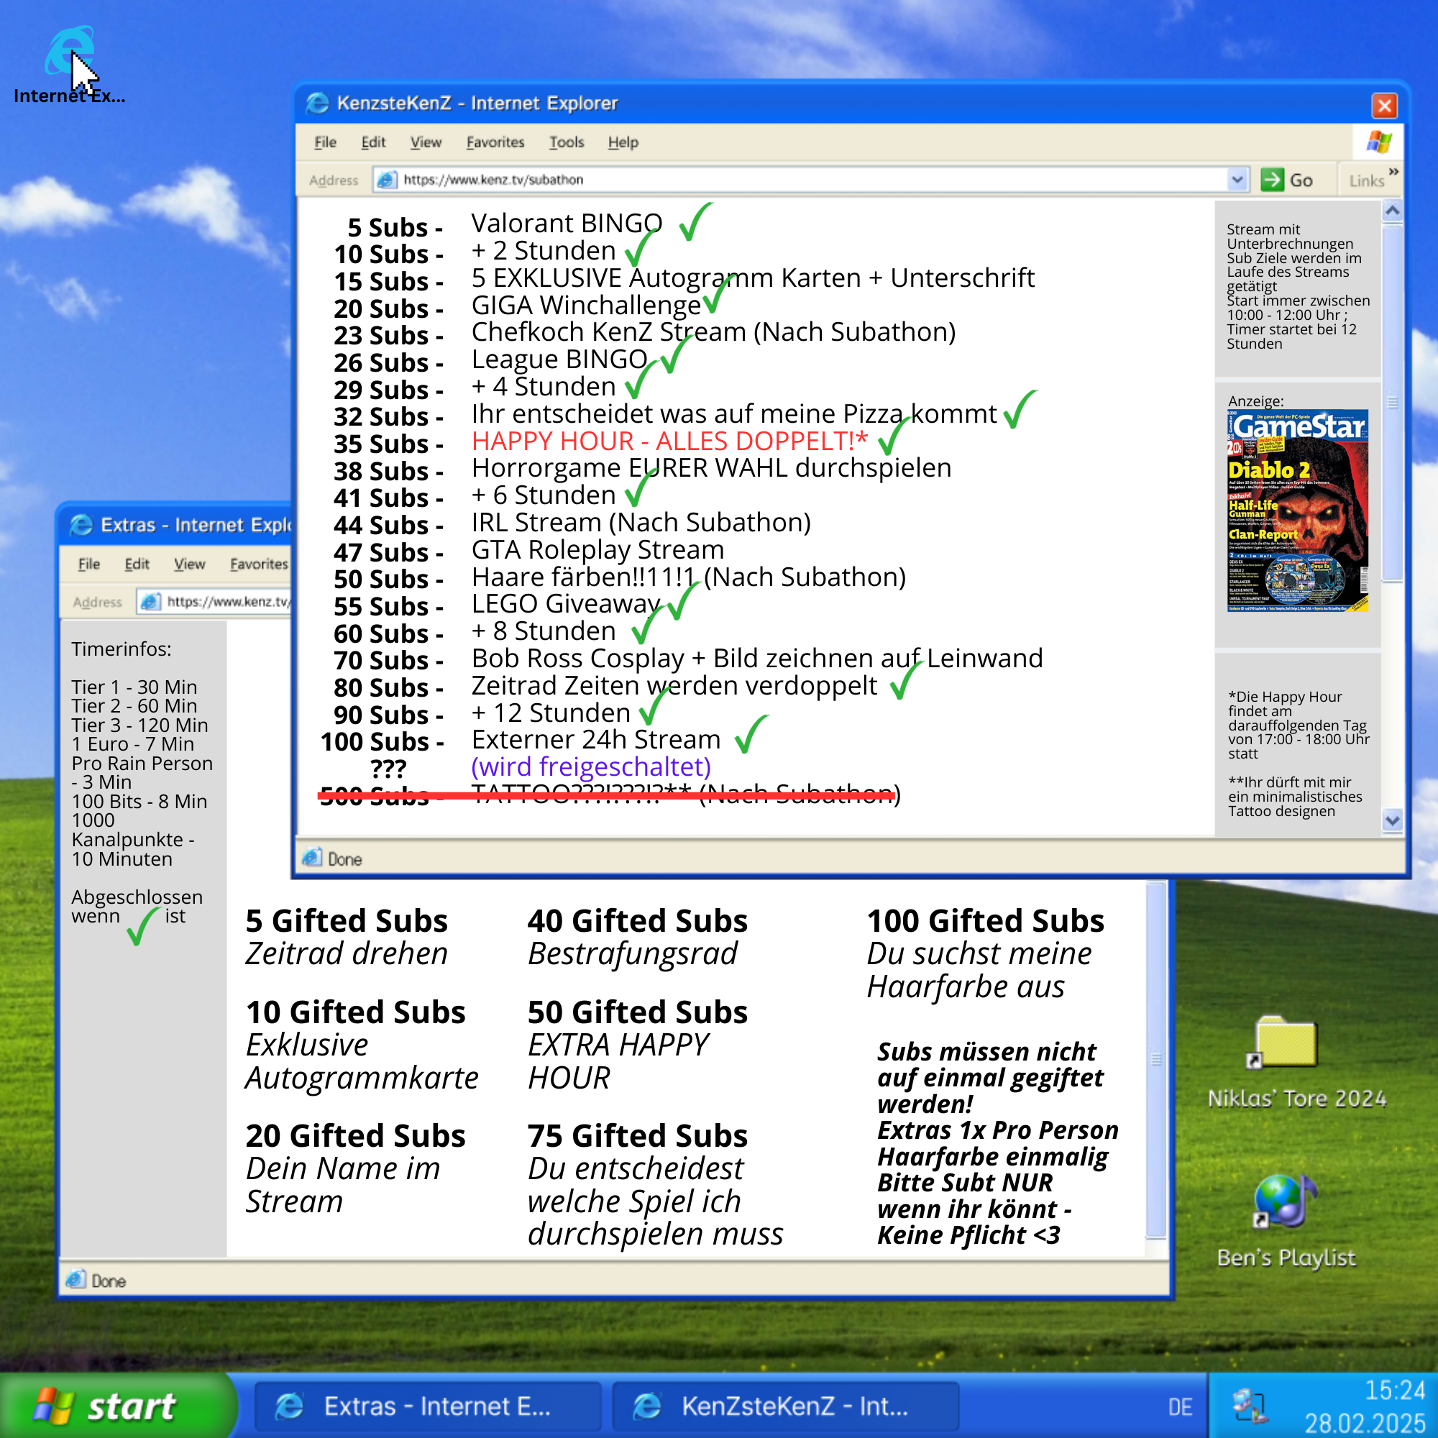Expand the Links toolbar chevron
The height and width of the screenshot is (1438, 1438).
pos(1393,172)
